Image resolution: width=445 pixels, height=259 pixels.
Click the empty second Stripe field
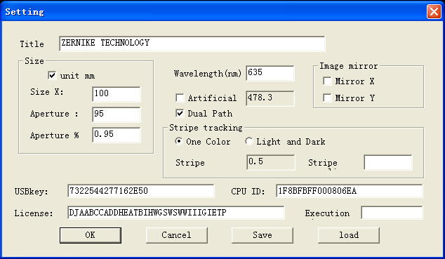[x=388, y=162]
